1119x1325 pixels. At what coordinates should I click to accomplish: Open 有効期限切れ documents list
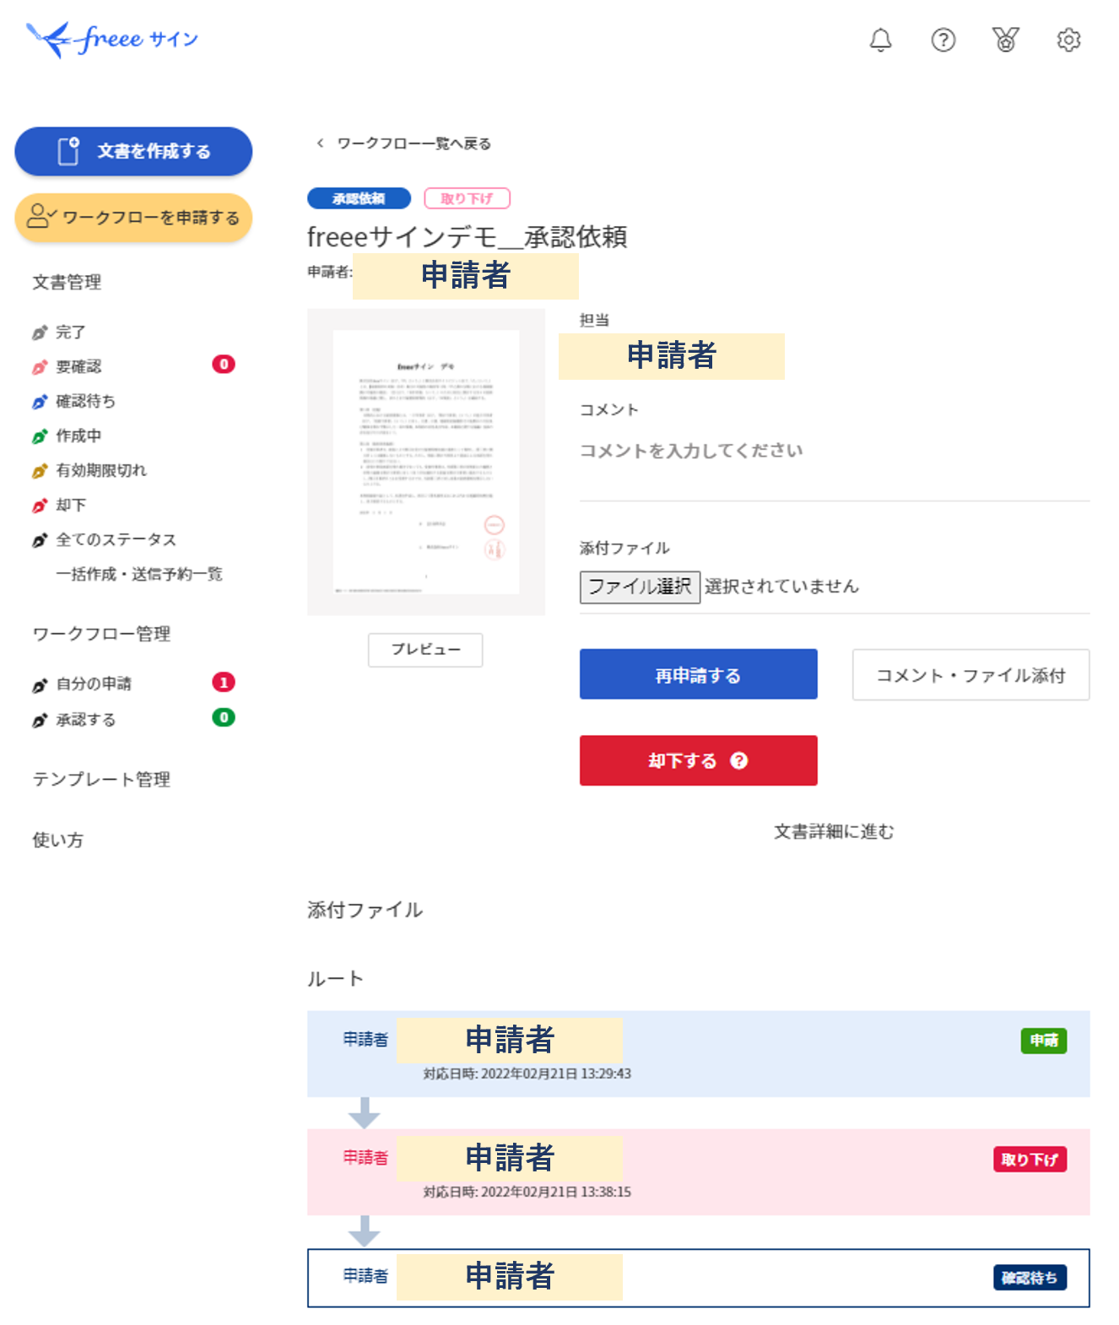(x=101, y=471)
